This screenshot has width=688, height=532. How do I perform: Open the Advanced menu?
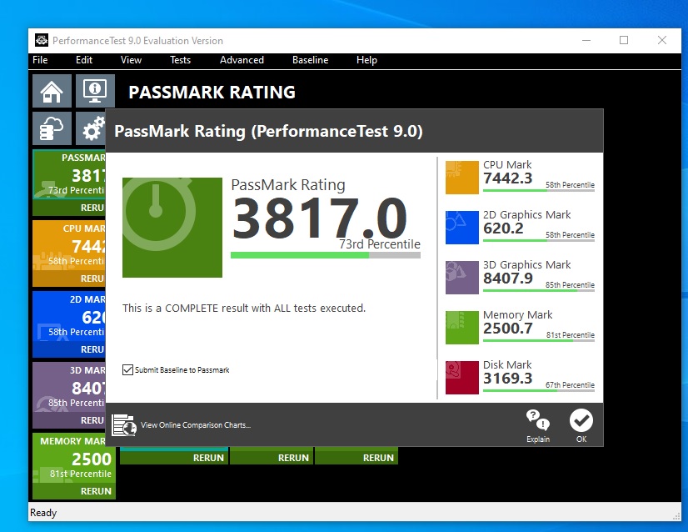[x=242, y=60]
